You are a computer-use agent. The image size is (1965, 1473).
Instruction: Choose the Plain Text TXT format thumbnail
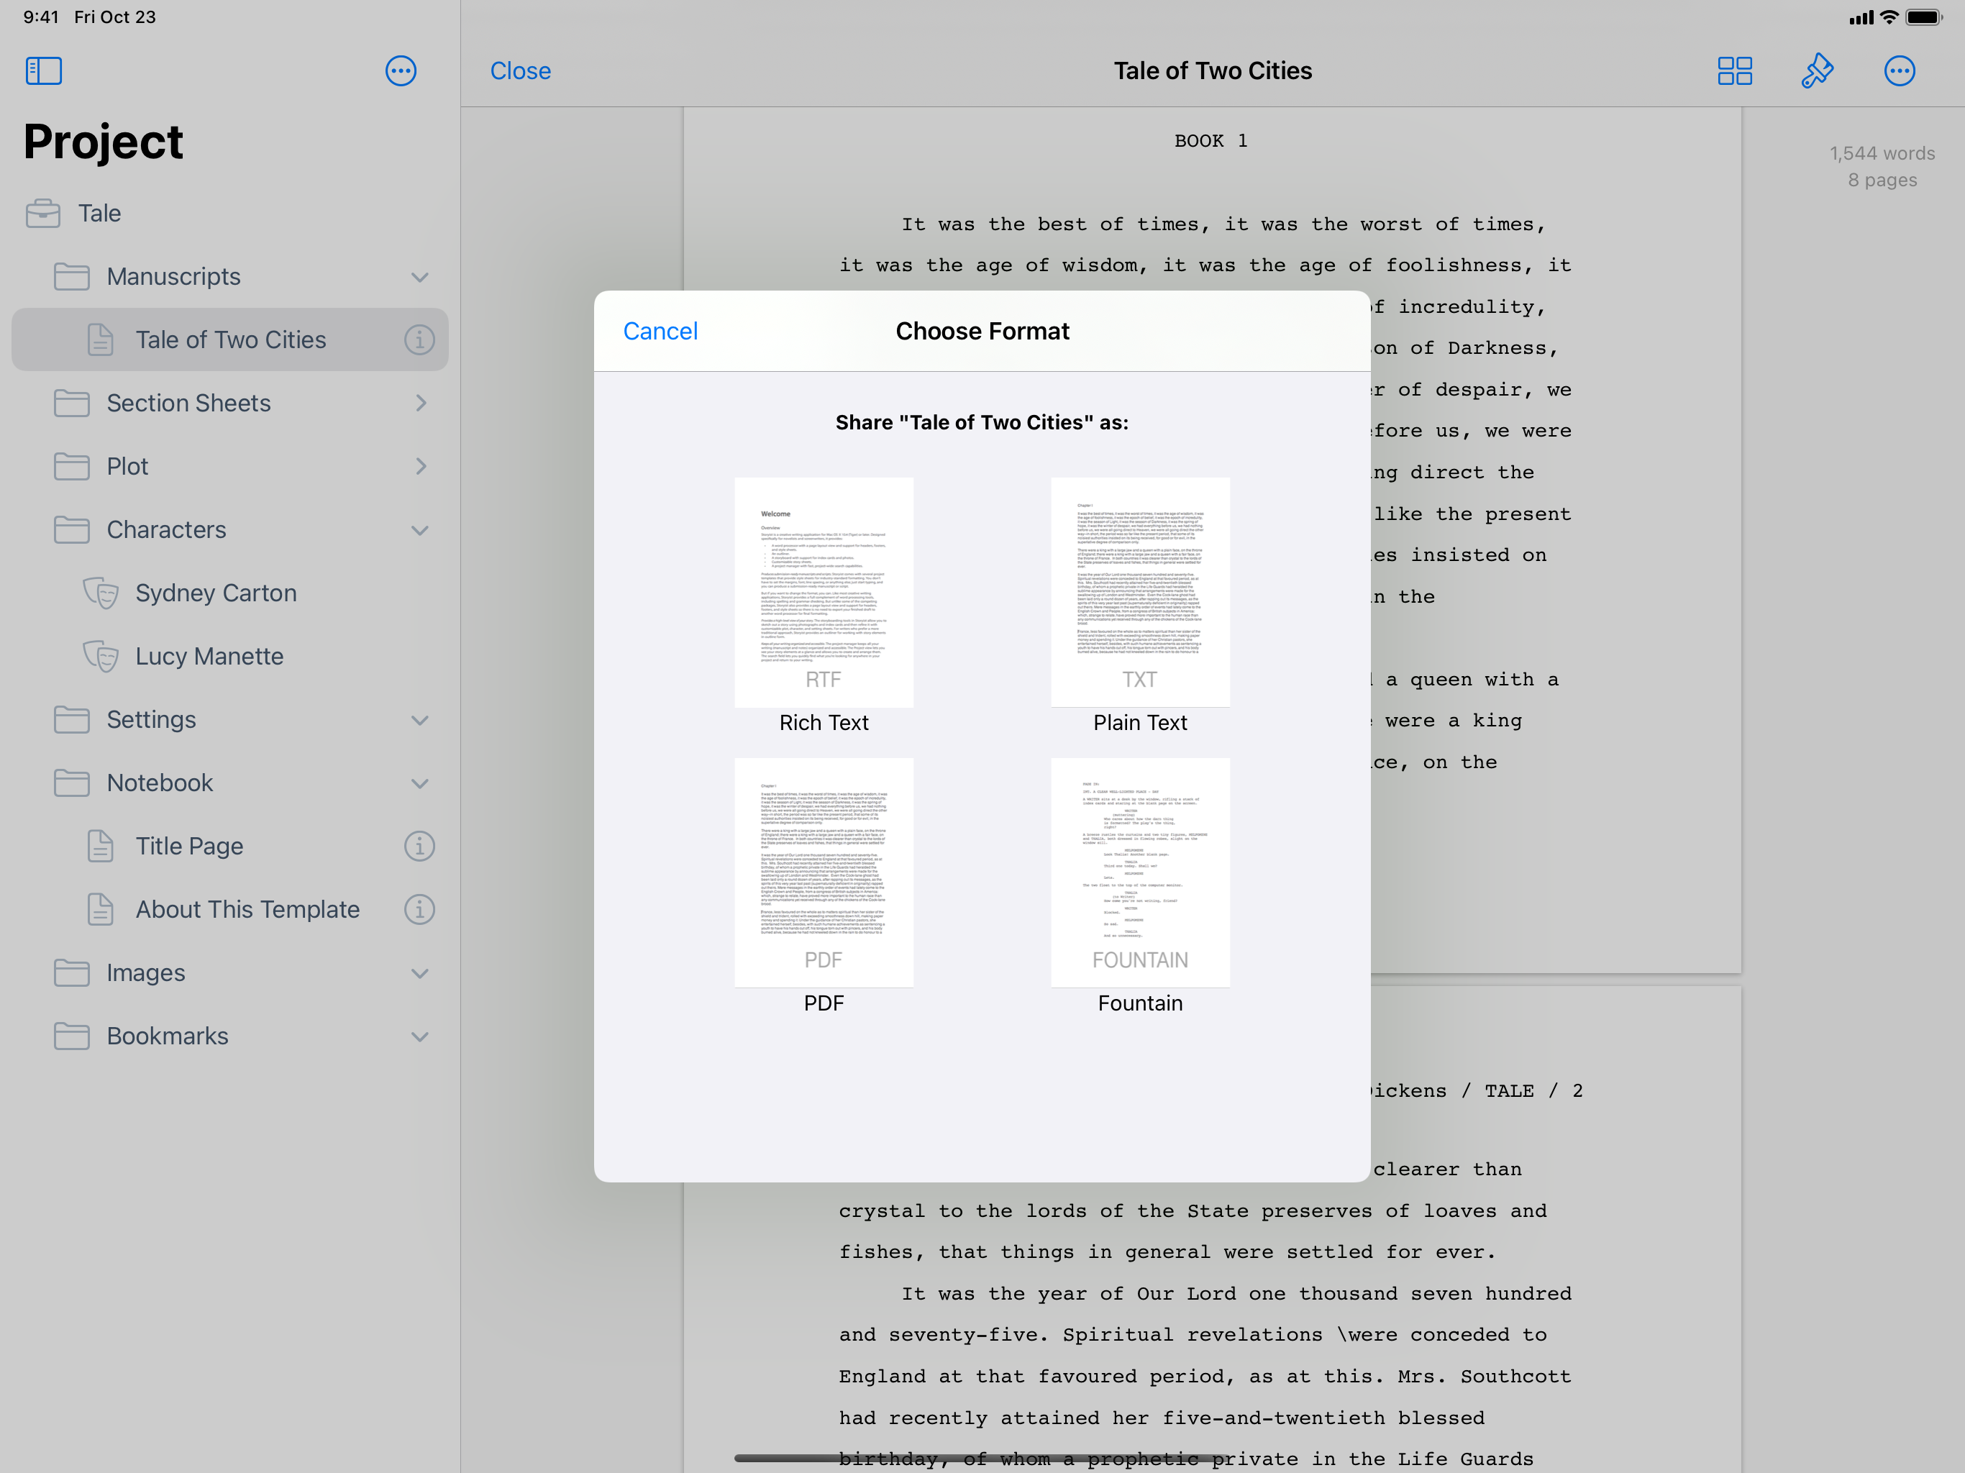pos(1140,592)
